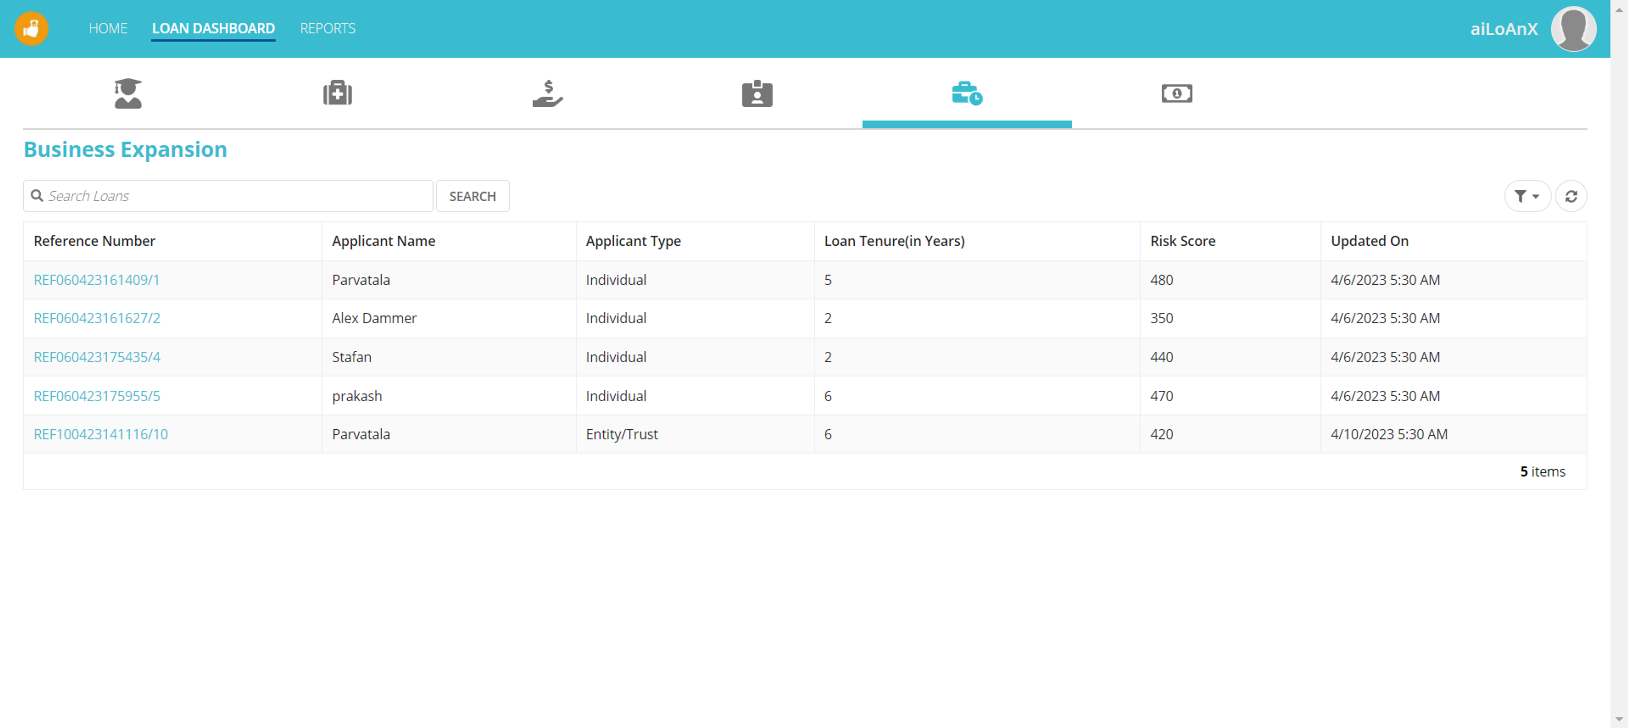Select the education loan graduate icon tab
The width and height of the screenshot is (1628, 728).
click(128, 94)
